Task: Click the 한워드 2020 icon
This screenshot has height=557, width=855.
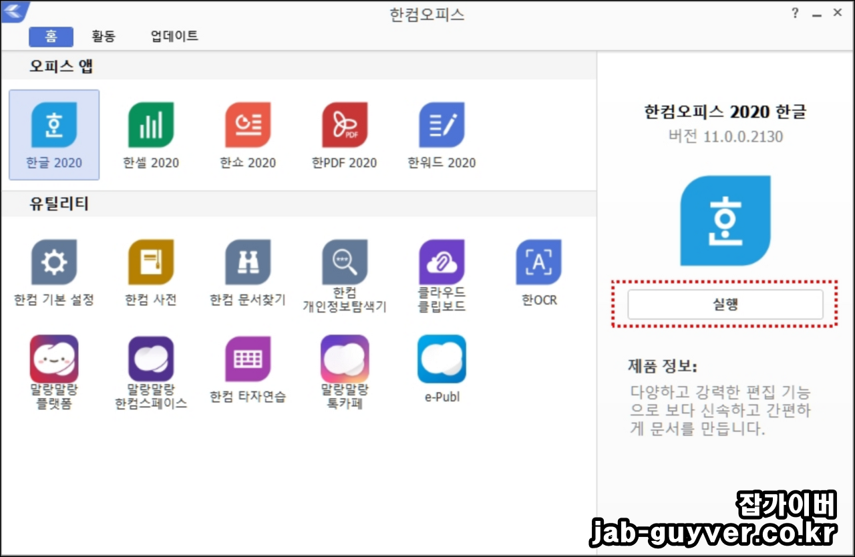Action: click(x=442, y=125)
